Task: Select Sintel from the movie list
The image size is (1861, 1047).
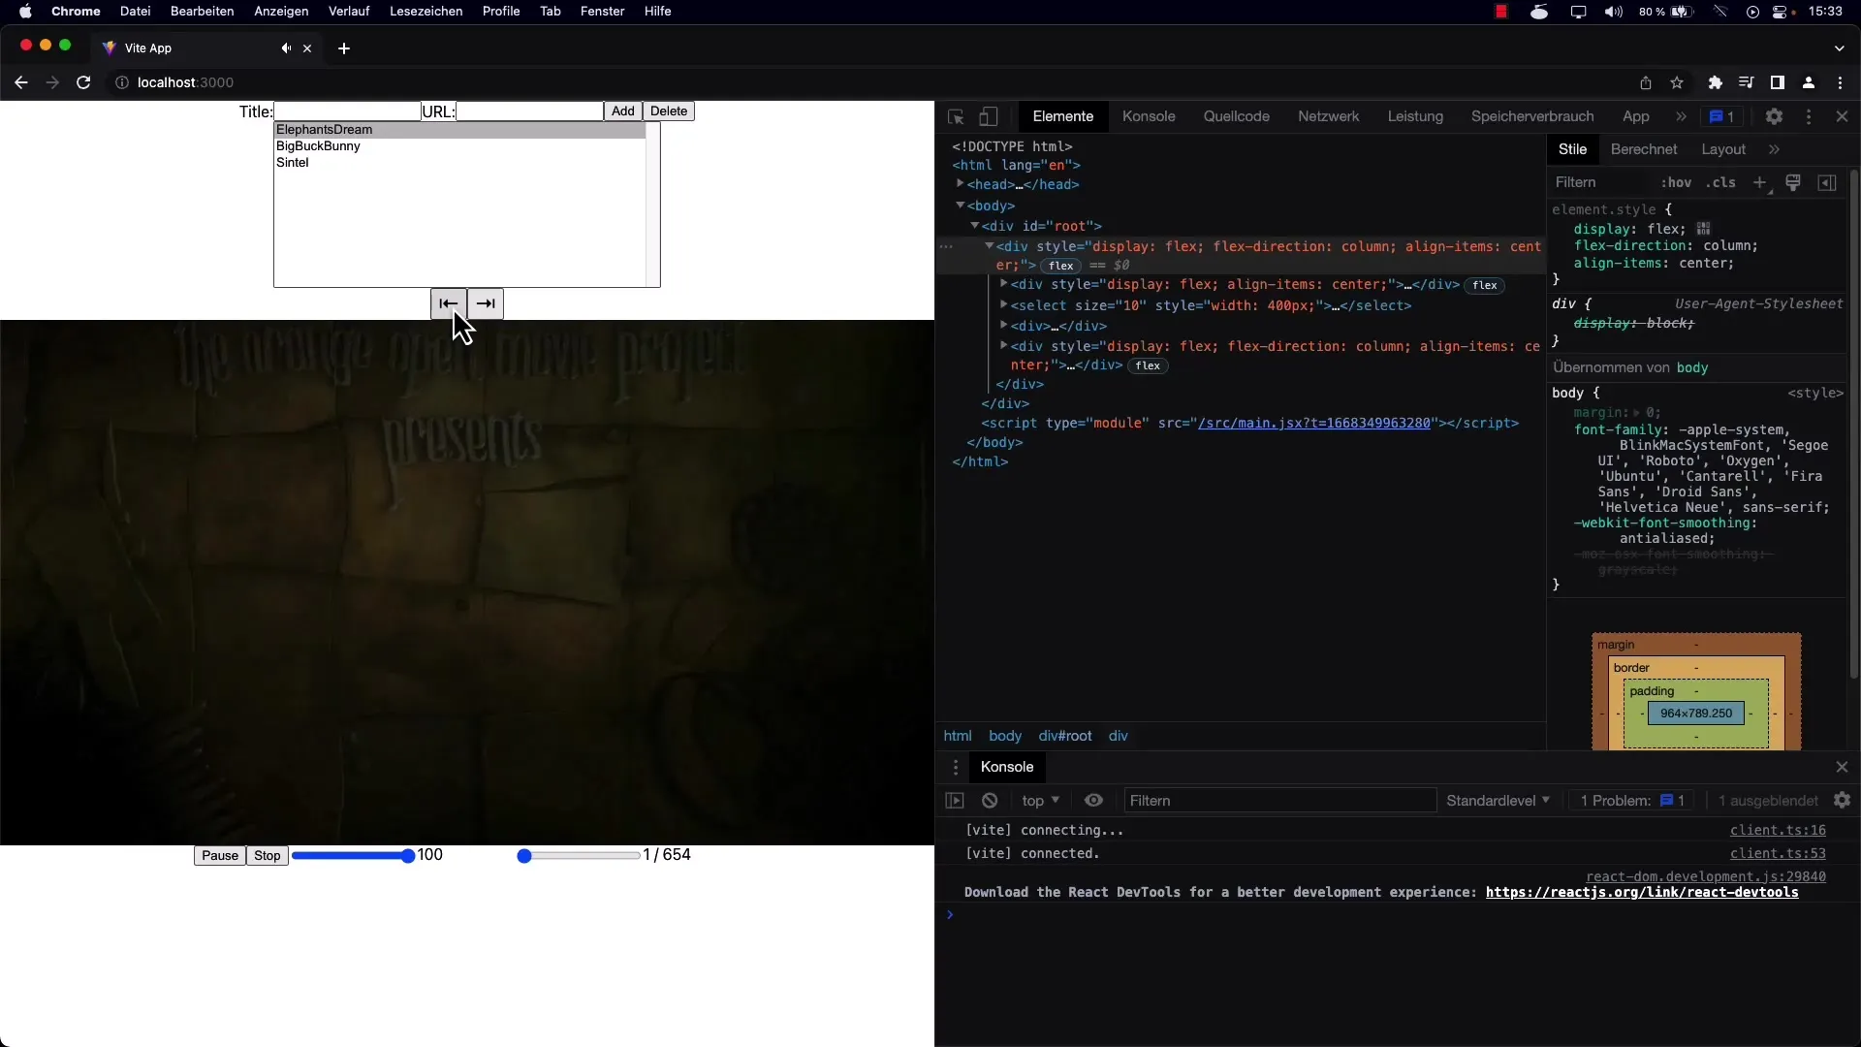Action: [293, 162]
